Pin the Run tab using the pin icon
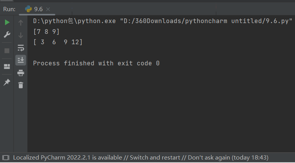The width and height of the screenshot is (295, 163). (7, 82)
